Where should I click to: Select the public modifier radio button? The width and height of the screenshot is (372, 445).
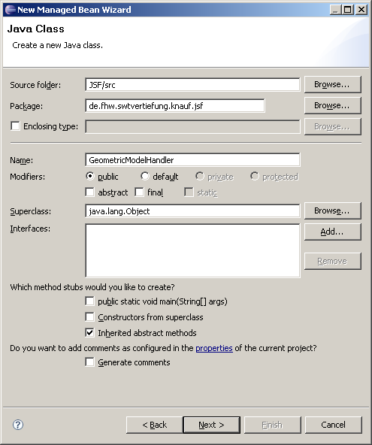coord(90,176)
